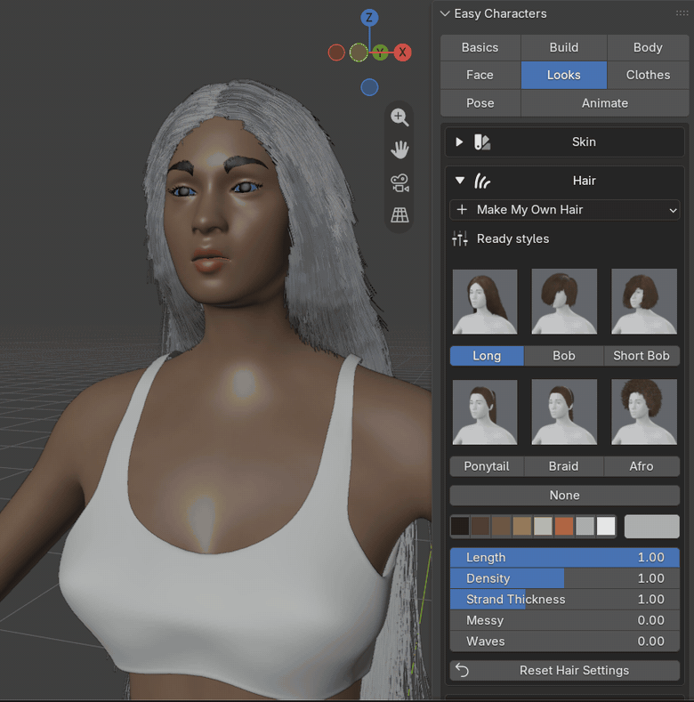Click the Strand Thickness slider
This screenshot has width=694, height=702.
[565, 600]
